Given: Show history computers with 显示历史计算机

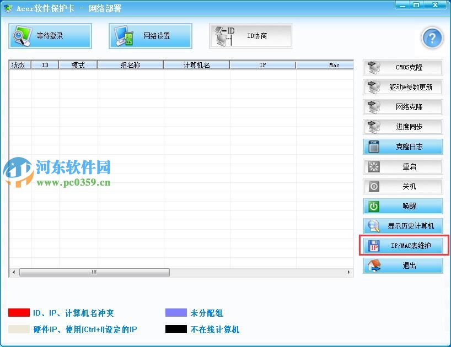Looking at the screenshot, I should click(x=403, y=226).
